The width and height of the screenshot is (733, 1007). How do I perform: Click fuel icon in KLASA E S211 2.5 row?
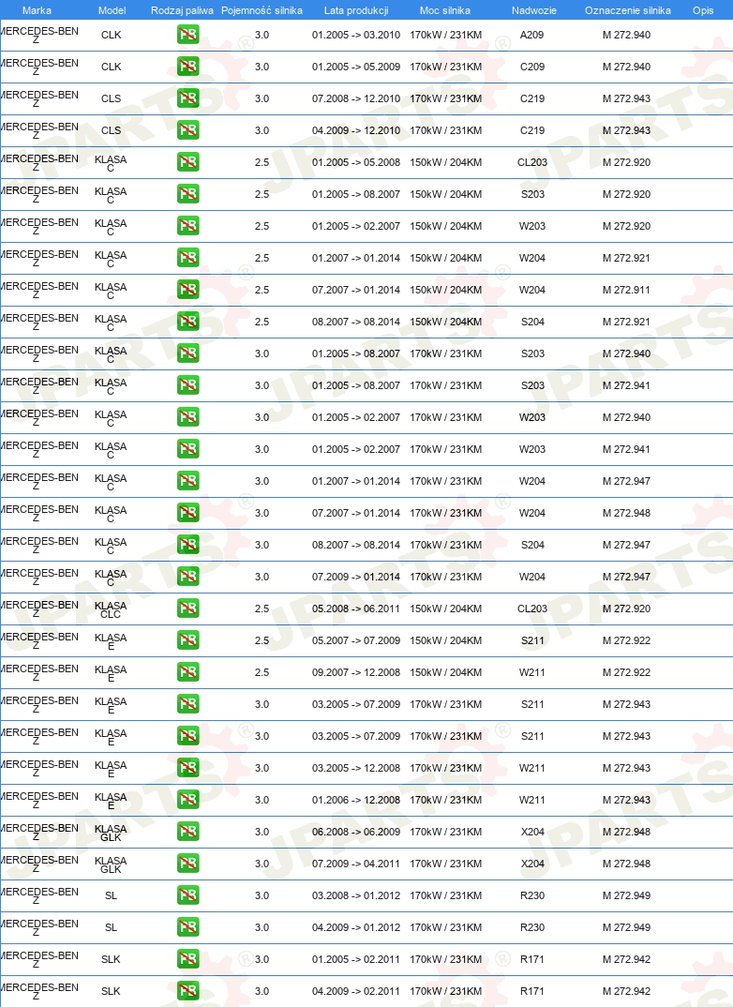pos(188,640)
